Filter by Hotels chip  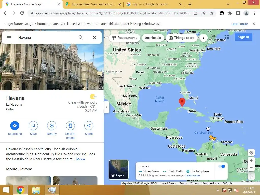pos(153,38)
